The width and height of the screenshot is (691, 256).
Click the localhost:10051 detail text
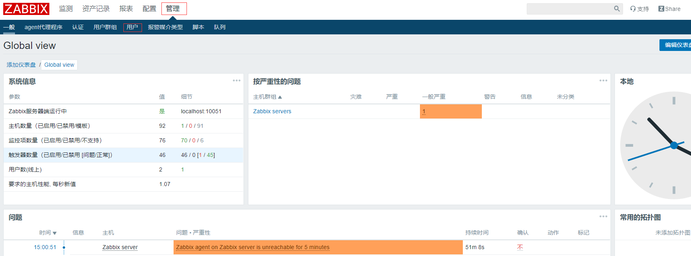tap(201, 111)
